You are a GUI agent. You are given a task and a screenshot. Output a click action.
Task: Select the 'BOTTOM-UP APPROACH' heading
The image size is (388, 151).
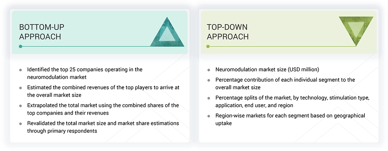click(40, 32)
